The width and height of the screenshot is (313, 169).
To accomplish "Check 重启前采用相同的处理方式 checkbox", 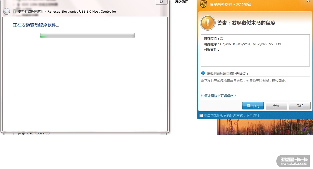I will pyautogui.click(x=201, y=115).
